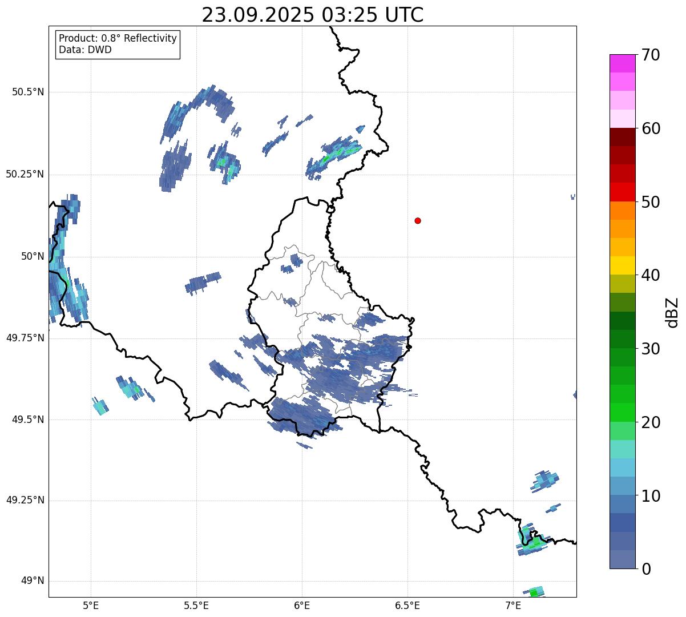Click the yellow 40 dBZ color band
This screenshot has height=617, width=686.
[x=622, y=265]
